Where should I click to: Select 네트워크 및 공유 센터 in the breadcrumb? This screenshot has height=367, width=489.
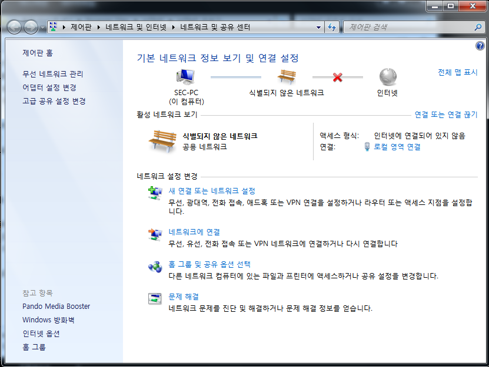pos(215,28)
